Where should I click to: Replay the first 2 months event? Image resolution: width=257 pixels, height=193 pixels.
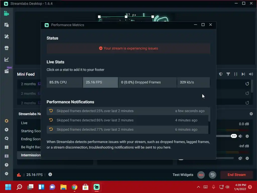coord(247,84)
